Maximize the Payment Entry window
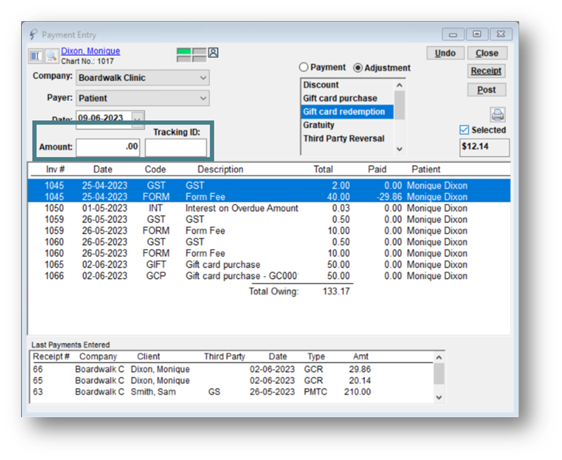The image size is (562, 460). tap(477, 34)
